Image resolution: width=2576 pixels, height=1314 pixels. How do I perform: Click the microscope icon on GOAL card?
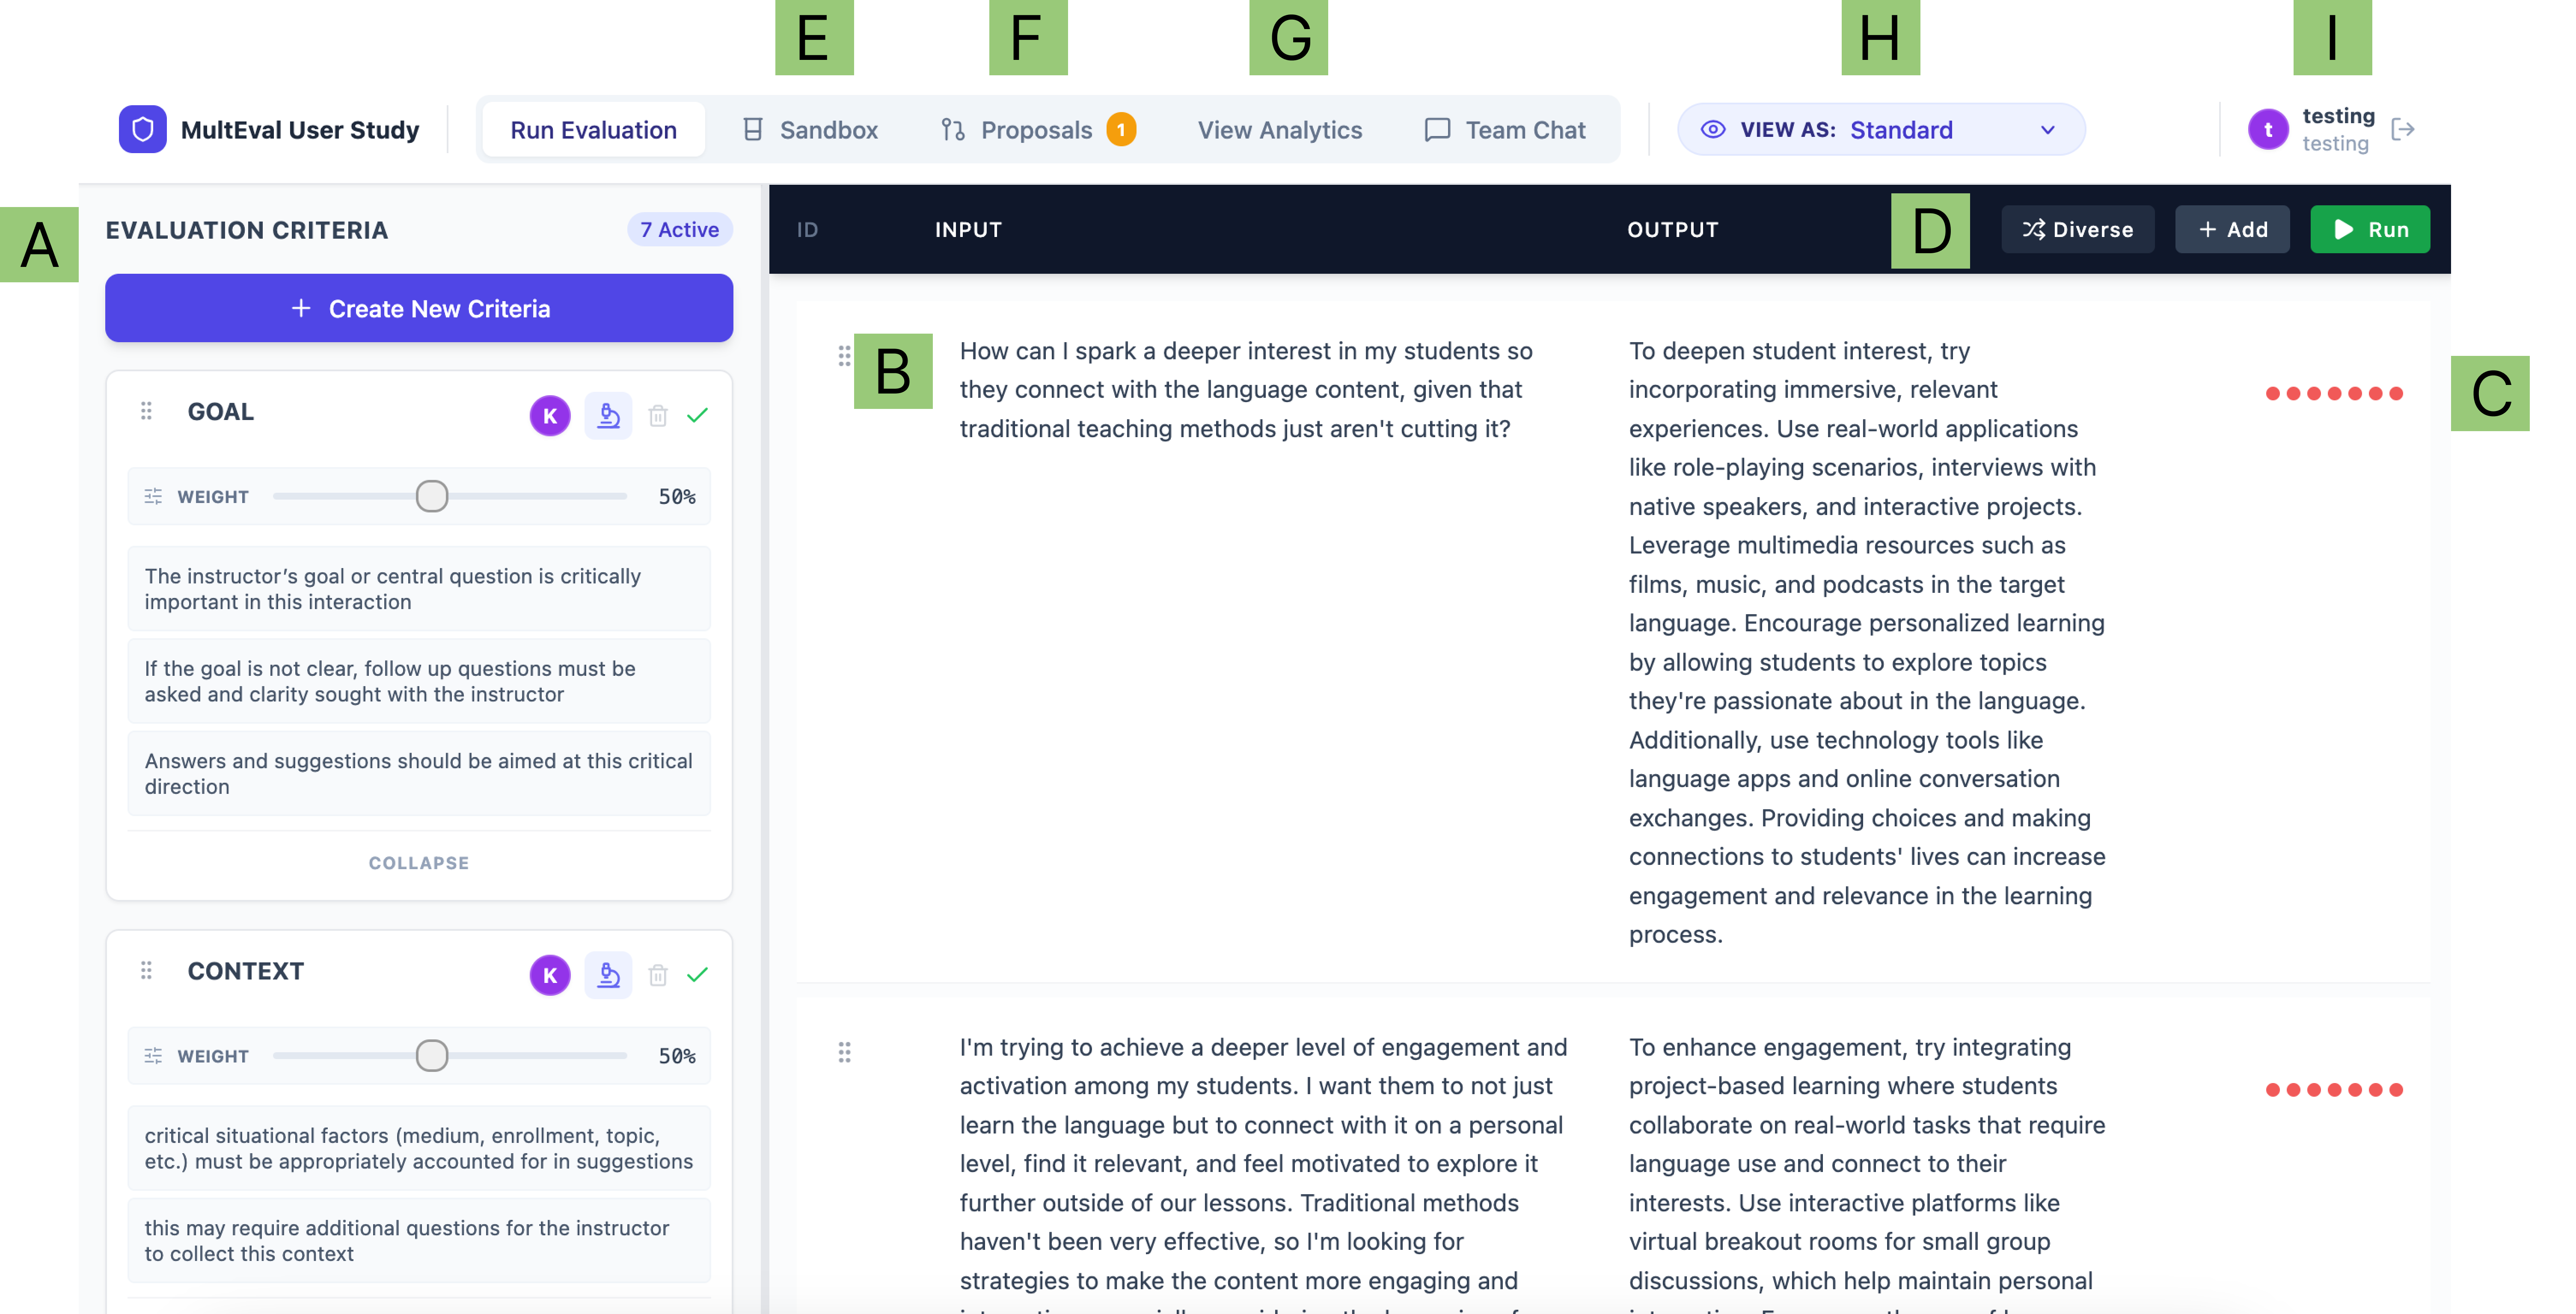pos(608,416)
